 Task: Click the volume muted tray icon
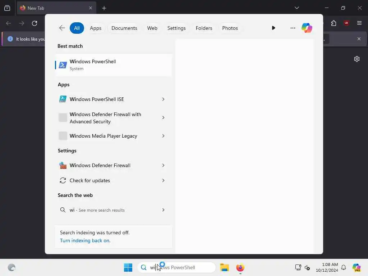pos(307,267)
